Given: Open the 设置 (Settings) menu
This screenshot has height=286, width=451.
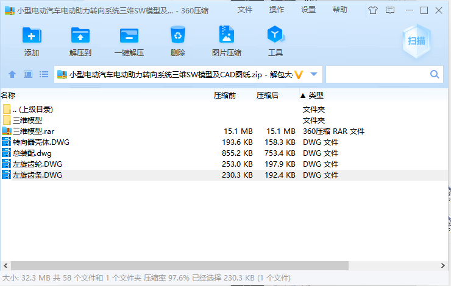Looking at the screenshot, I should (x=308, y=10).
